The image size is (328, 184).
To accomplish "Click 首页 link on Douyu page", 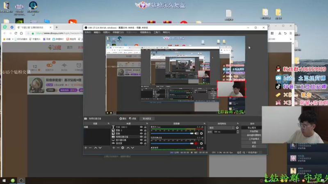I will pyautogui.click(x=70, y=47).
